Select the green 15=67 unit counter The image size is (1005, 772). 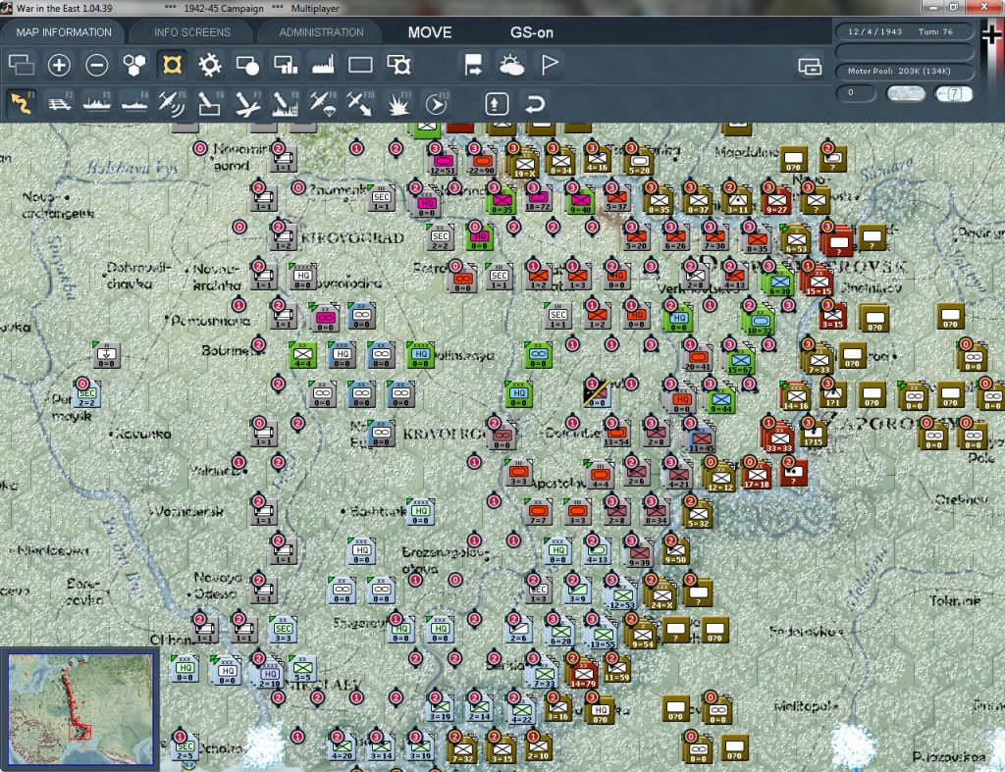[740, 361]
